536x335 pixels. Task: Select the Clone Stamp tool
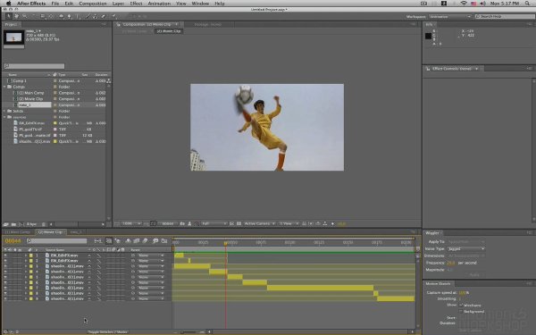[95, 16]
